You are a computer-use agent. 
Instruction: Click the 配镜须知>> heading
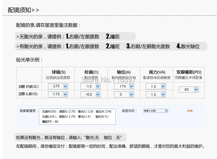pos(23,10)
